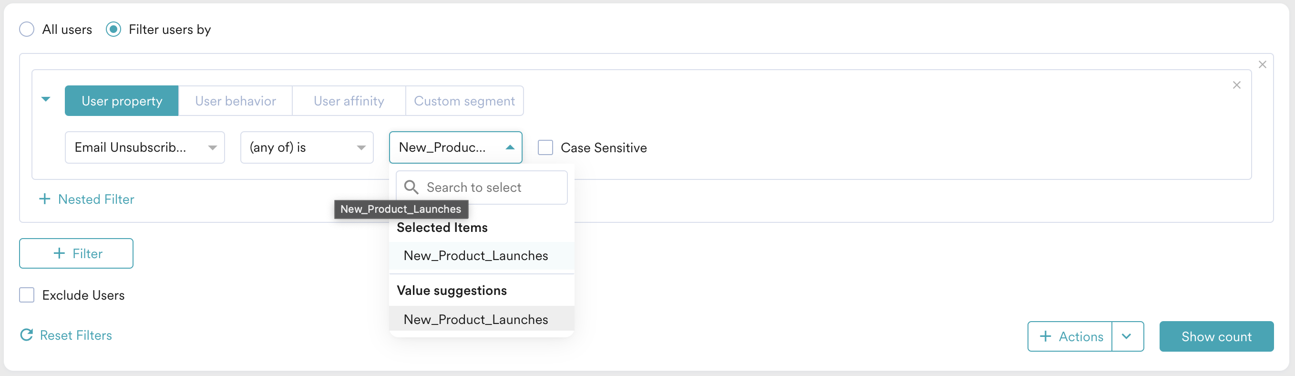This screenshot has height=376, width=1295.
Task: Enable the Case Sensitive checkbox
Action: 545,147
